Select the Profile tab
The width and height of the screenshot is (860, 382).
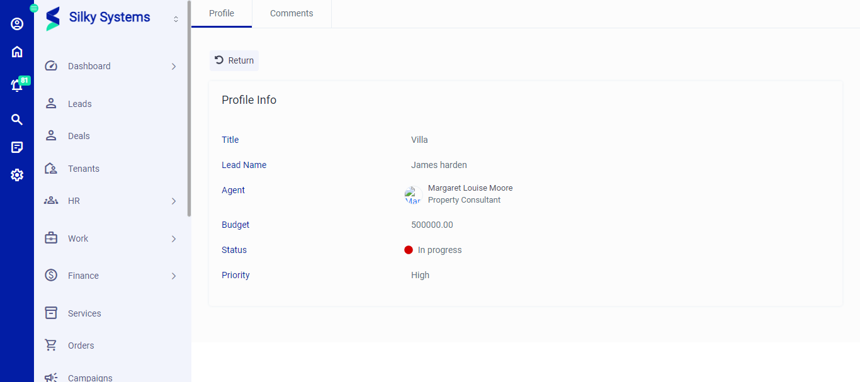pos(222,13)
